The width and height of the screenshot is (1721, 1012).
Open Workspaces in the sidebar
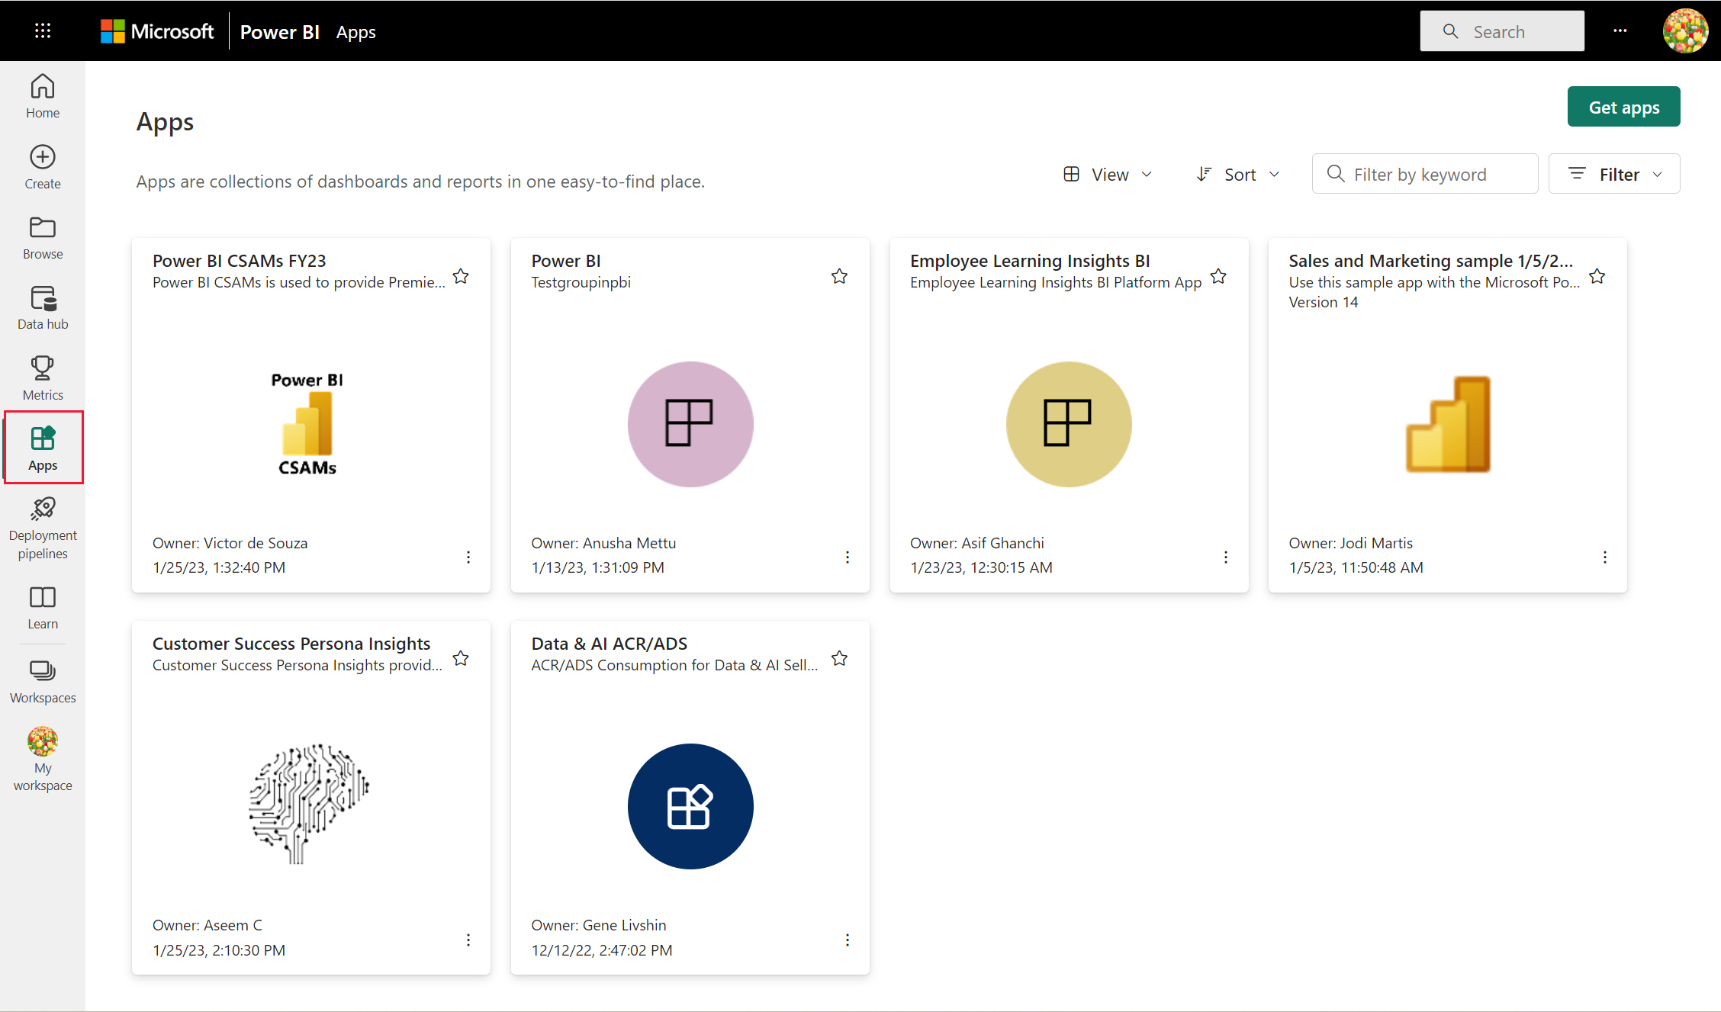point(43,681)
